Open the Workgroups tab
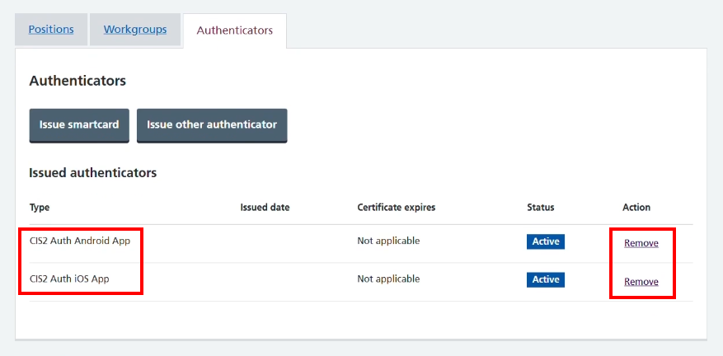Image resolution: width=723 pixels, height=356 pixels. (x=135, y=30)
